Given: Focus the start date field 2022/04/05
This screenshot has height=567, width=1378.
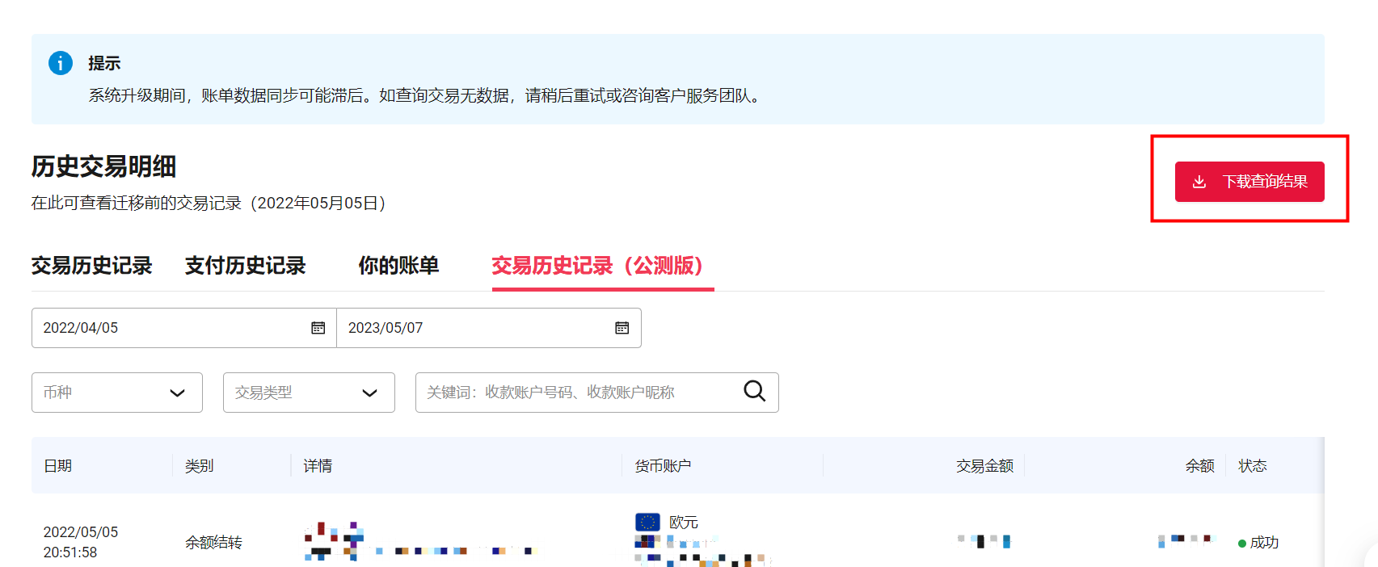Looking at the screenshot, I should pyautogui.click(x=183, y=328).
